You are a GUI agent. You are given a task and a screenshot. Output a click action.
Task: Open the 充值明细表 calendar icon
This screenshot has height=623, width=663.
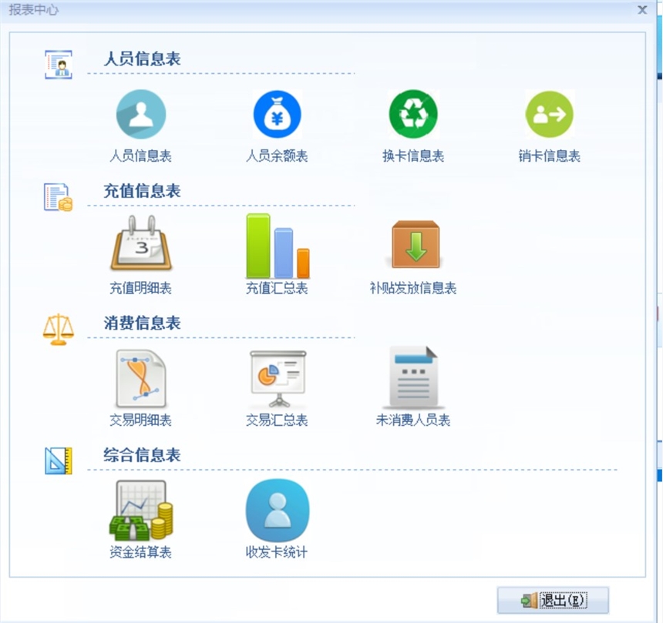tap(140, 246)
